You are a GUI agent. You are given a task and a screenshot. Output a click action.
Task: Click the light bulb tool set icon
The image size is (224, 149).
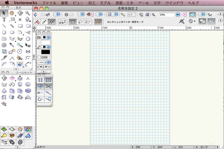[4, 136]
